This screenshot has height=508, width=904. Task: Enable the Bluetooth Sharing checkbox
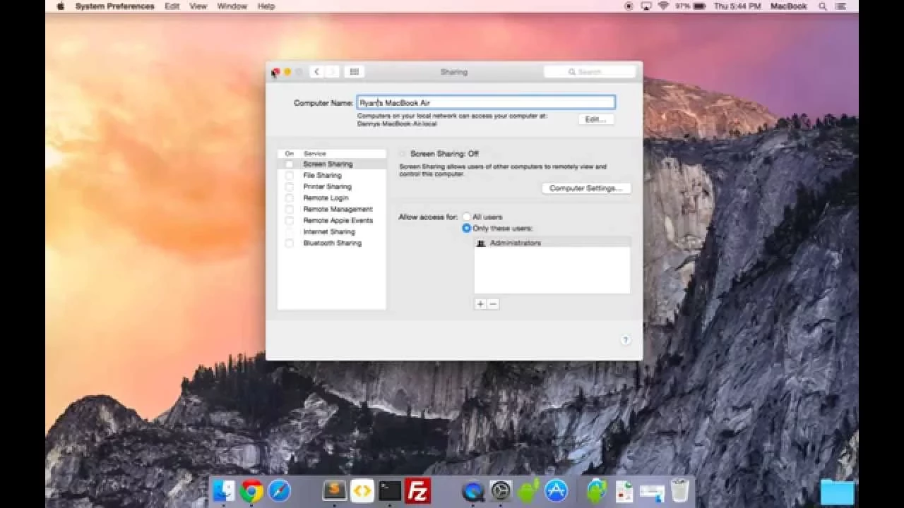pos(289,243)
